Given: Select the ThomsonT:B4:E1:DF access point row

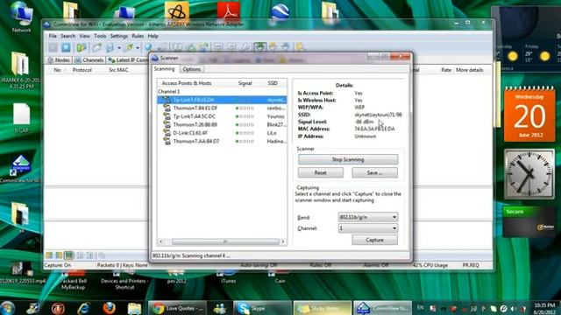Looking at the screenshot, I should click(x=222, y=108).
